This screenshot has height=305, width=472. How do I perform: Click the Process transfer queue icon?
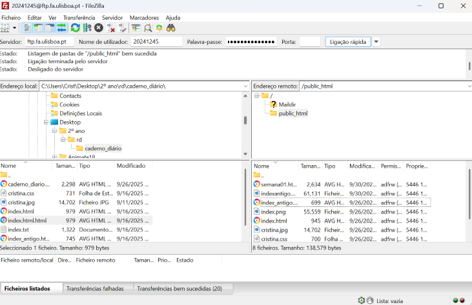click(x=87, y=28)
